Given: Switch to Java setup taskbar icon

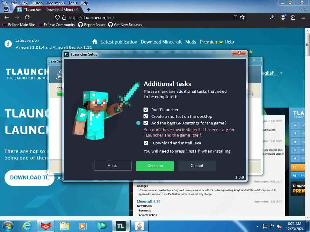Looking at the screenshot, I should click(140, 226).
